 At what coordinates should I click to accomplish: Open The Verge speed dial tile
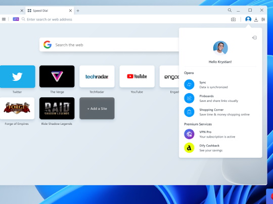click(x=57, y=77)
